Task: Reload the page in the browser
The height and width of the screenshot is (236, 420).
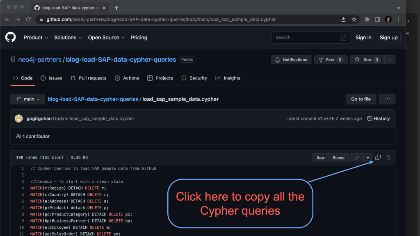Action: pyautogui.click(x=28, y=19)
